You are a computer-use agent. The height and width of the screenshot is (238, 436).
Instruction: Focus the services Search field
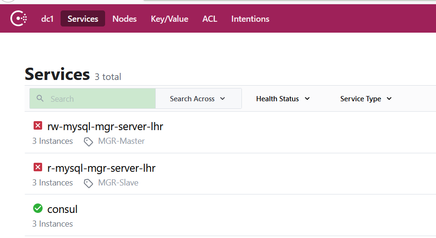pos(99,99)
